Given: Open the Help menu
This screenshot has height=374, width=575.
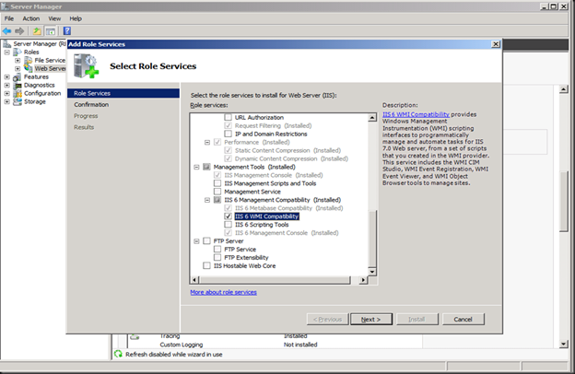Looking at the screenshot, I should click(76, 18).
